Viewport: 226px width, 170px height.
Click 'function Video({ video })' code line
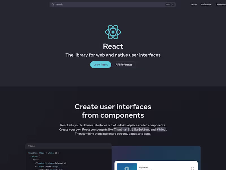pyautogui.click(x=44, y=153)
